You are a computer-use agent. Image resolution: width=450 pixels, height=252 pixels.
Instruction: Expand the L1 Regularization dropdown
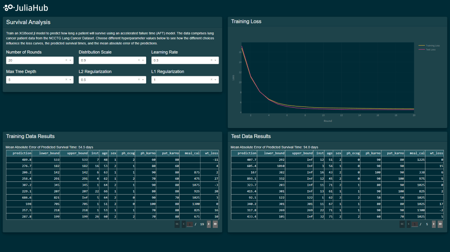[x=215, y=80]
